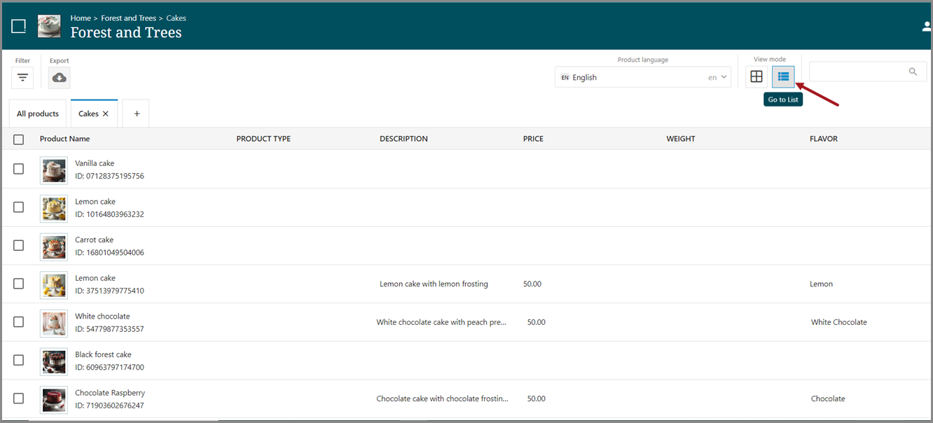Screen dimensions: 933x423
Task: Select the Vanilla cake checkbox
Action: tap(19, 169)
